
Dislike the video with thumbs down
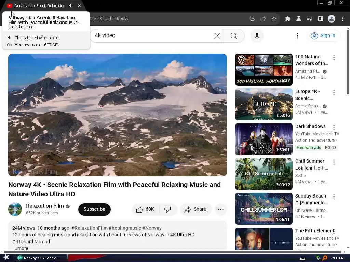[x=167, y=209]
